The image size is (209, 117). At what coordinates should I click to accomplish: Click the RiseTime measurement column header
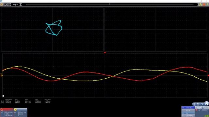[x=47, y=99]
